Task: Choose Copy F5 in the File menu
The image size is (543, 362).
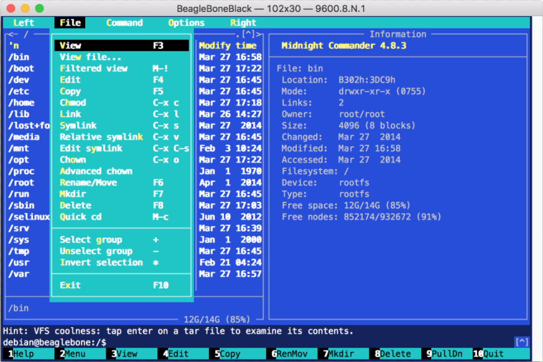Action: click(x=121, y=91)
